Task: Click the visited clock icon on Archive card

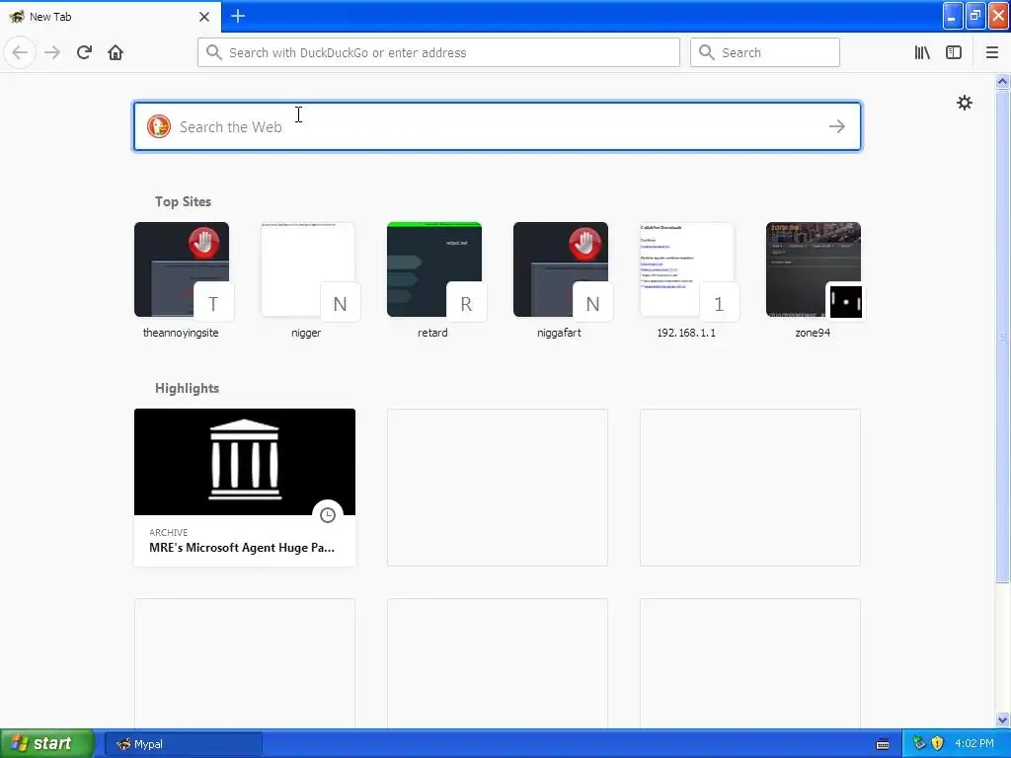Action: [328, 515]
